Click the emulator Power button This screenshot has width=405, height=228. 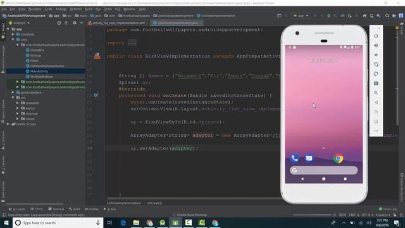(x=376, y=36)
